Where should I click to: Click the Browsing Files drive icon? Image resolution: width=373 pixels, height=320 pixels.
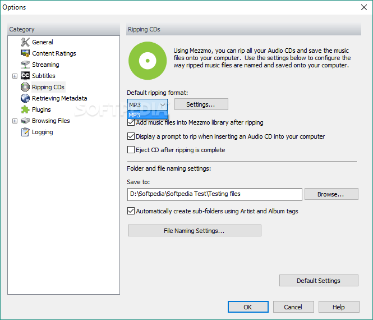click(25, 121)
